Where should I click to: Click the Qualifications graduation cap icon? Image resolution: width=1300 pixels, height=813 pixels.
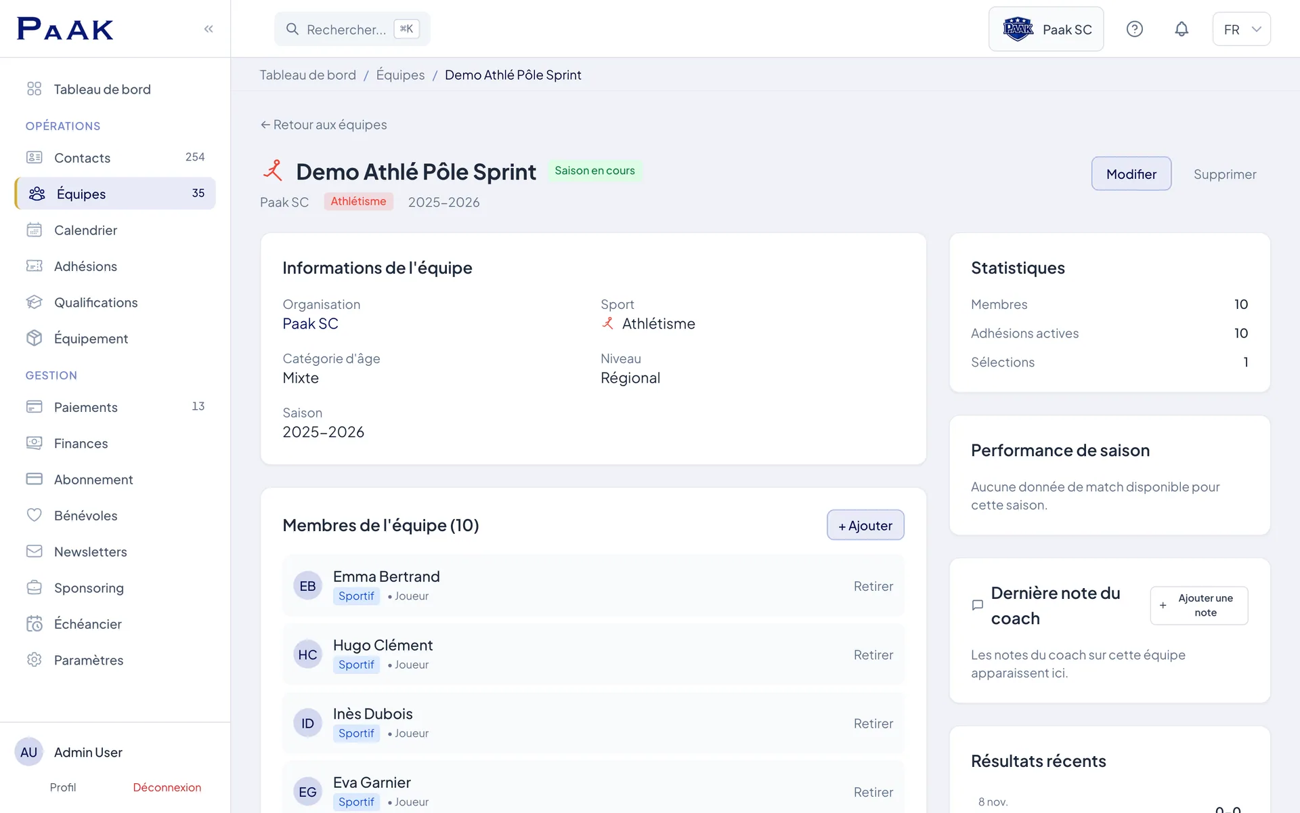pyautogui.click(x=34, y=302)
